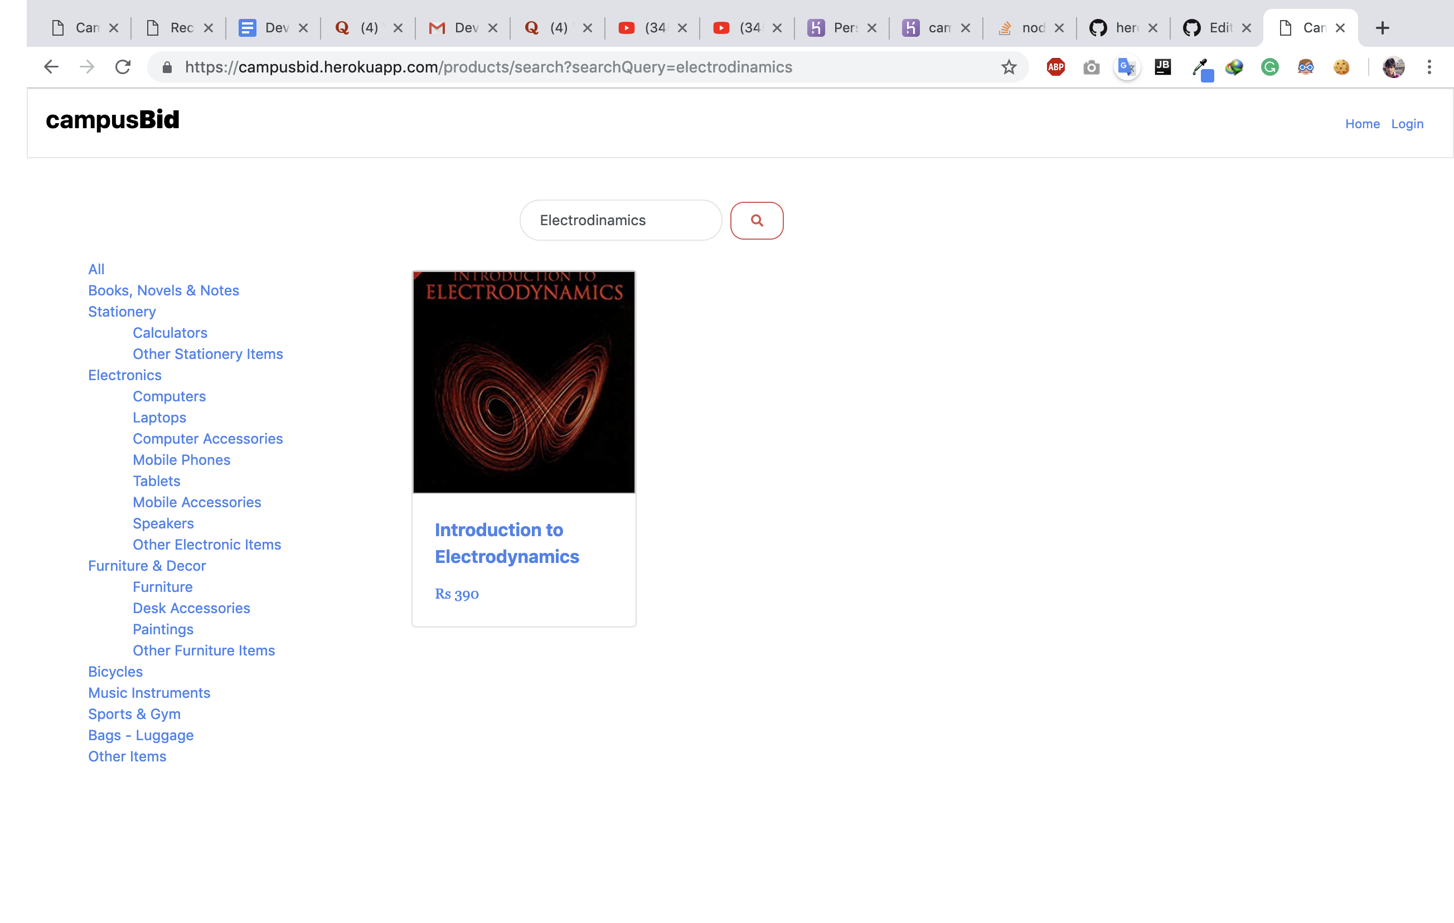
Task: Click the Home navigation link
Action: (x=1362, y=123)
